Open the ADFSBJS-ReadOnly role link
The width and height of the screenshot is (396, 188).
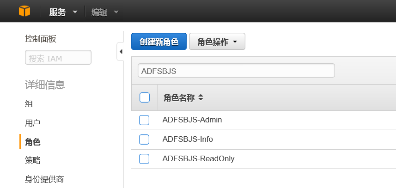pyautogui.click(x=198, y=158)
